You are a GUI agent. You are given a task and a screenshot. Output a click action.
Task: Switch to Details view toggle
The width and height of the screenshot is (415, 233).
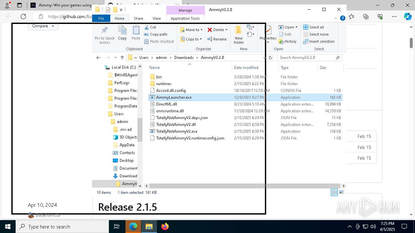(334, 193)
